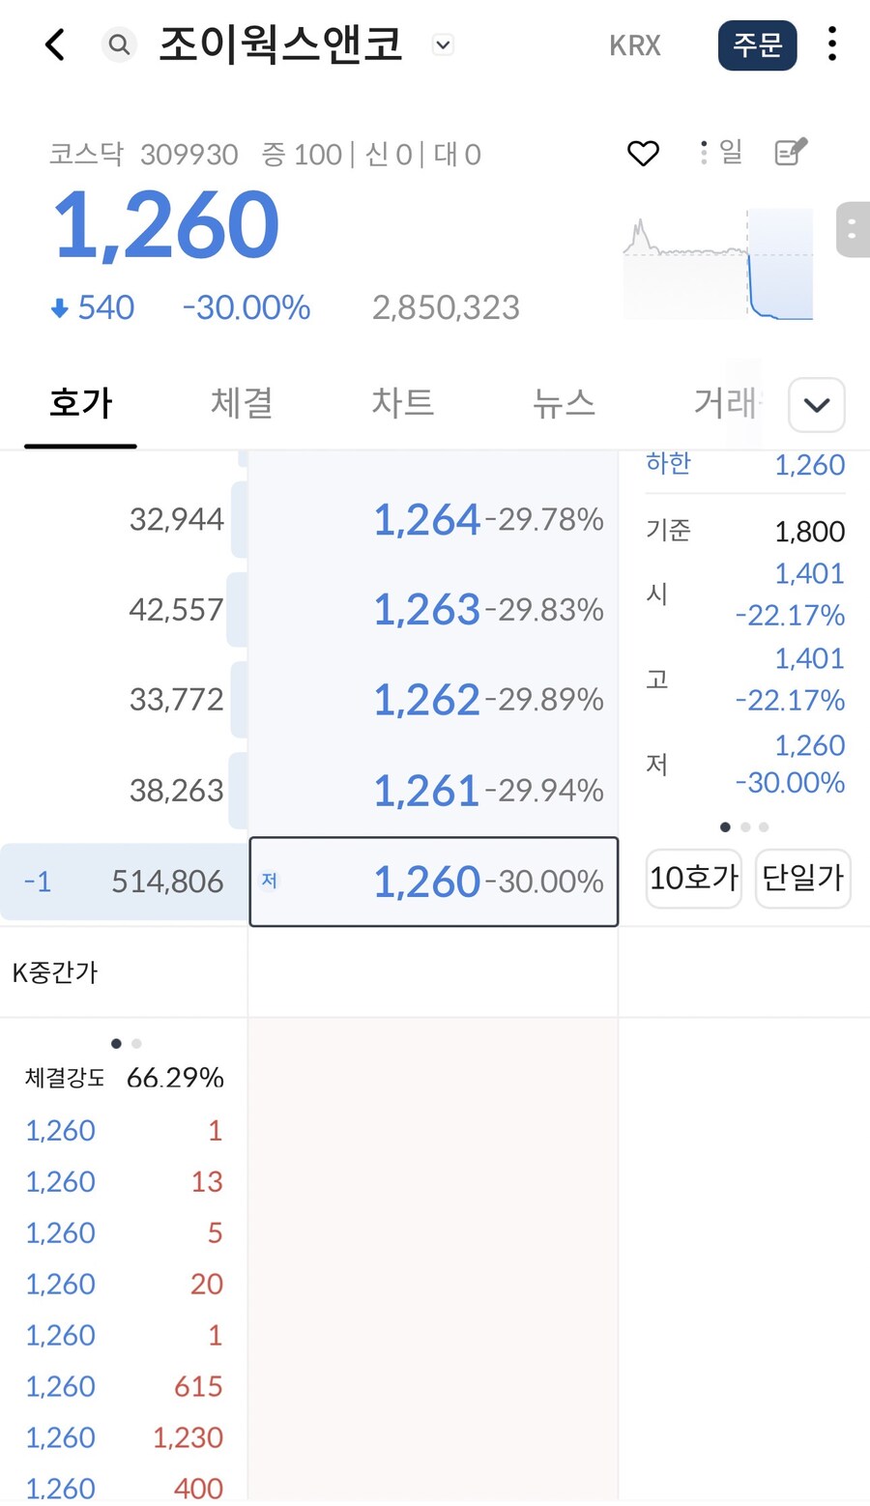The image size is (870, 1506).
Task: Switch order book to 단일가 mode
Action: (x=802, y=879)
